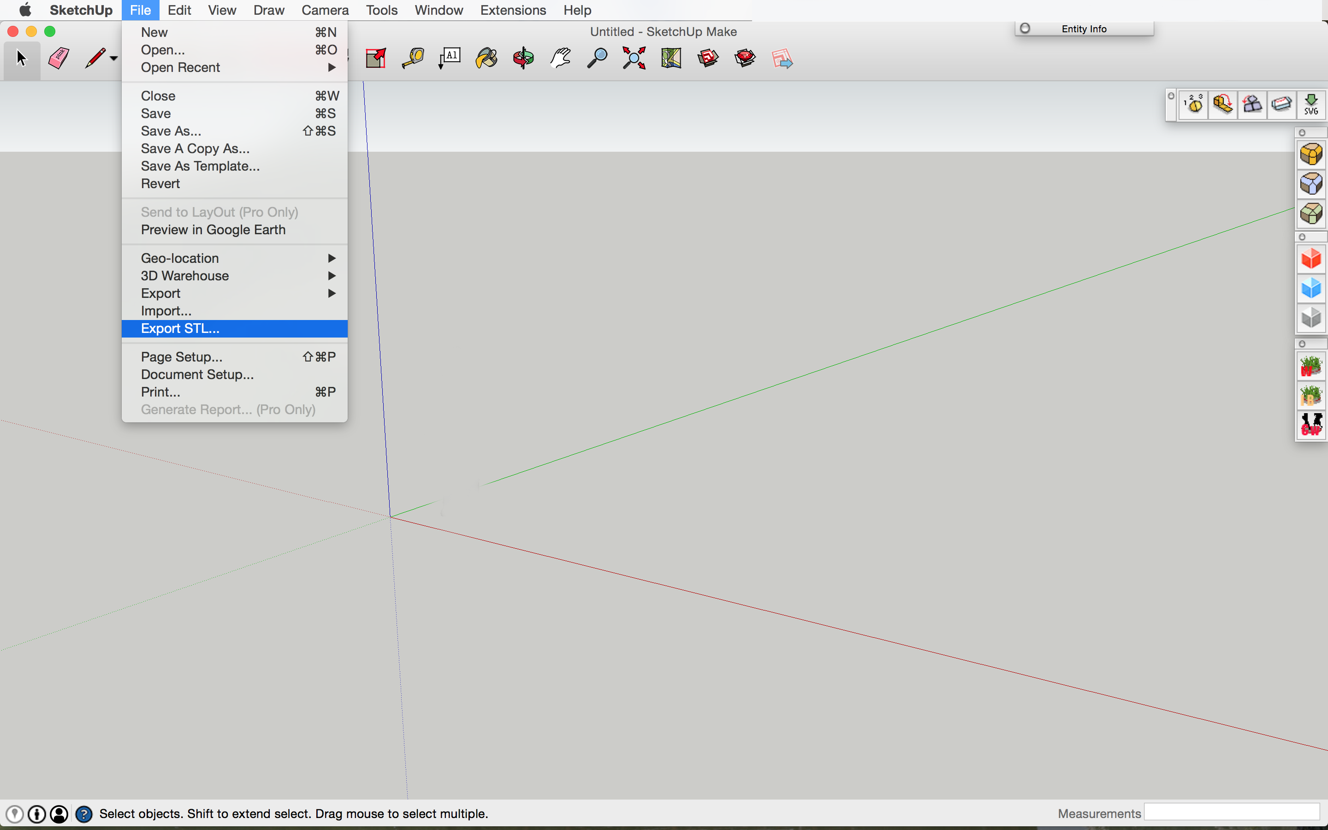
Task: Select the Paint Bucket tool
Action: click(487, 58)
